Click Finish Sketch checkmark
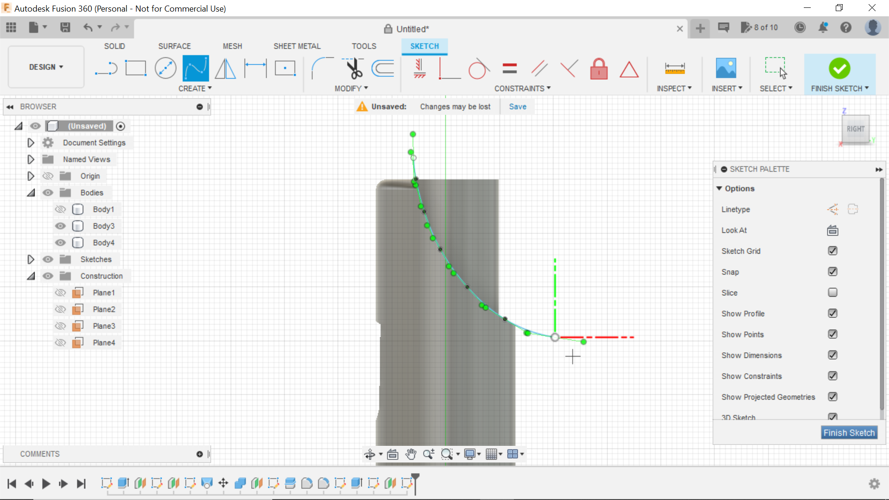 pos(839,68)
